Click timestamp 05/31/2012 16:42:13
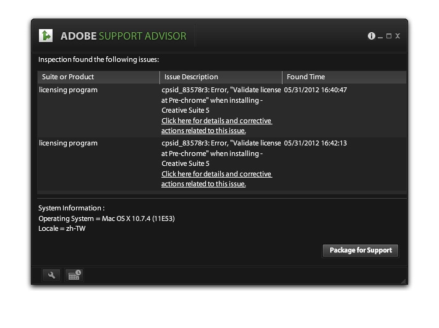This screenshot has height=328, width=439. 315,143
